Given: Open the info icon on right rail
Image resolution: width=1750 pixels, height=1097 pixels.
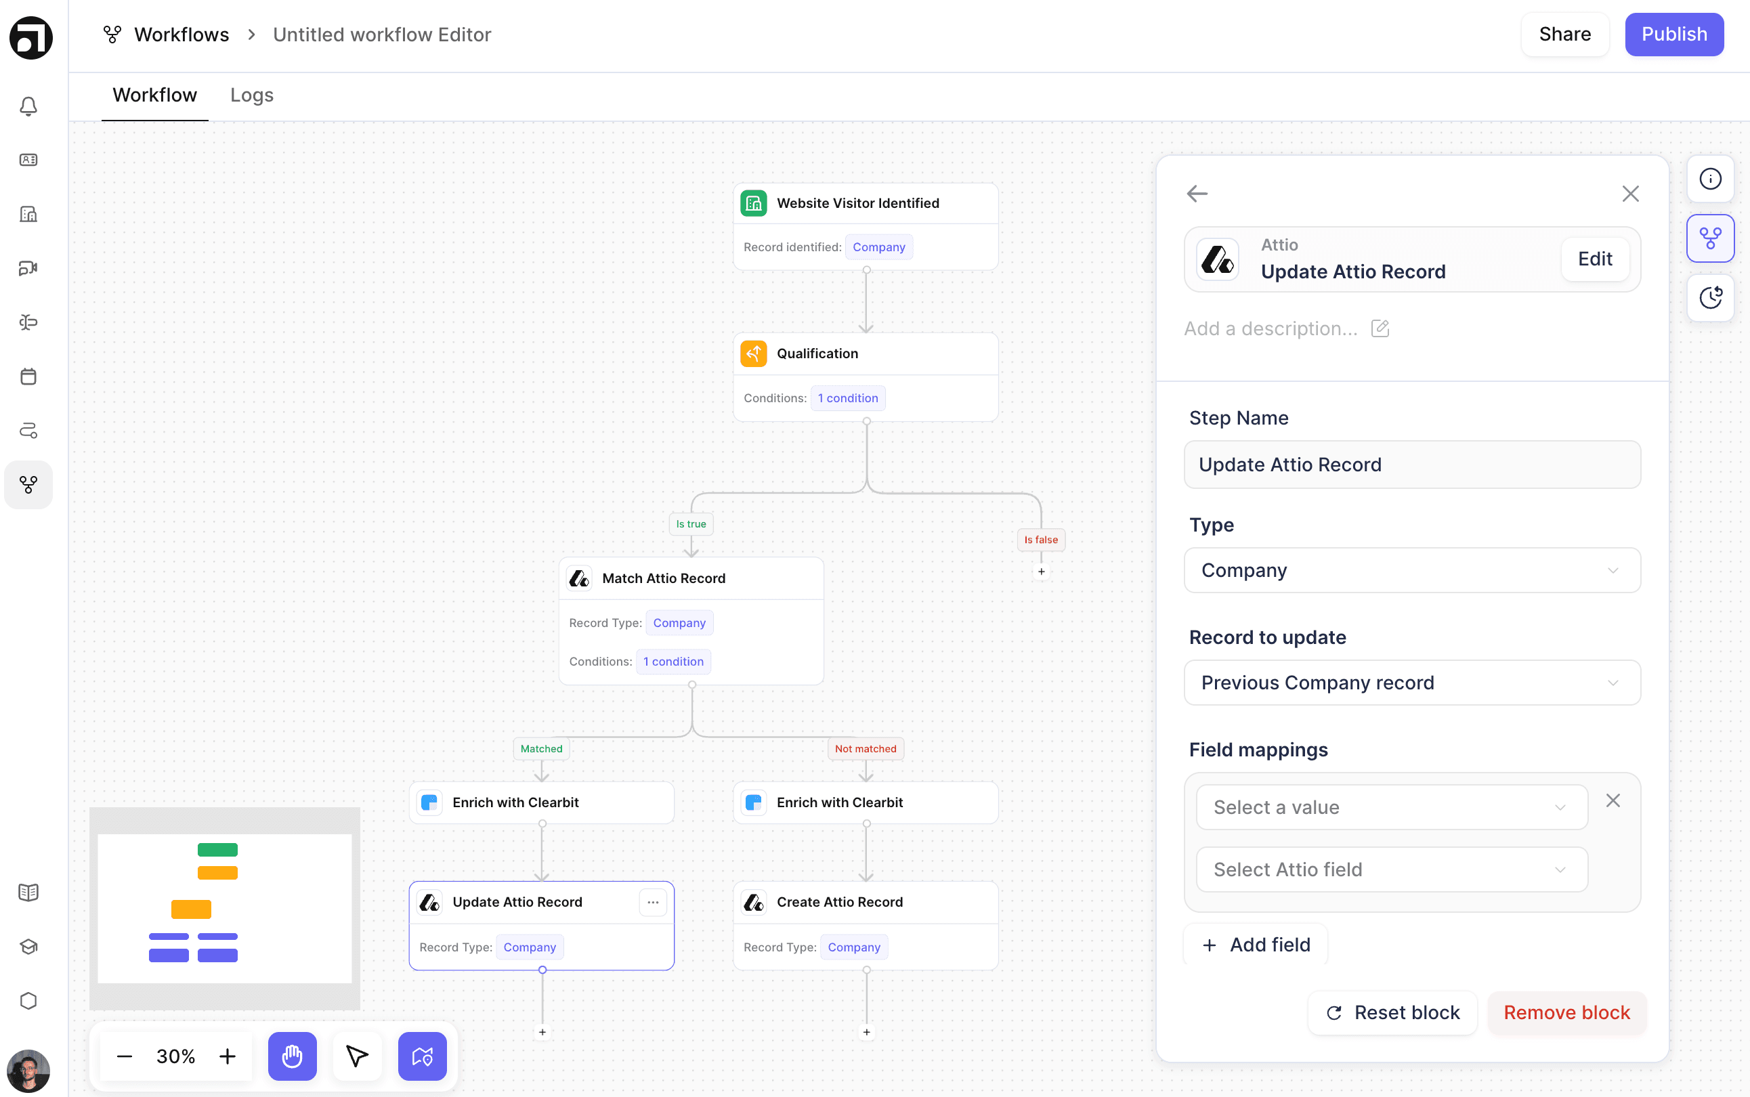Looking at the screenshot, I should (x=1710, y=179).
